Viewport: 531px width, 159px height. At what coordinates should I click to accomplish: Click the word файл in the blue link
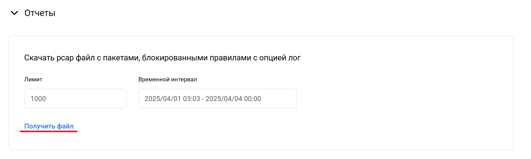pyautogui.click(x=65, y=126)
